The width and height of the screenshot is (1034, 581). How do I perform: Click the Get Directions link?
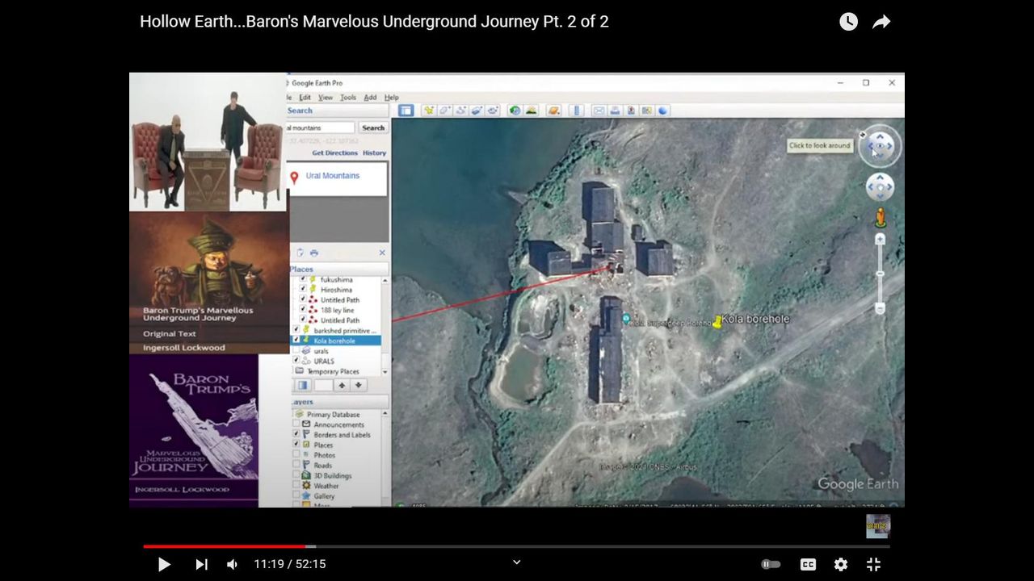pyautogui.click(x=334, y=153)
